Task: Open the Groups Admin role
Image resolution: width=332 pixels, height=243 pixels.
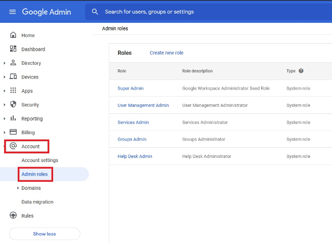Action: (132, 139)
